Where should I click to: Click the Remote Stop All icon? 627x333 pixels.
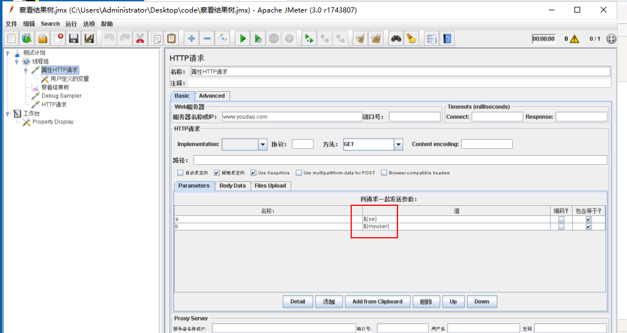tap(325, 38)
